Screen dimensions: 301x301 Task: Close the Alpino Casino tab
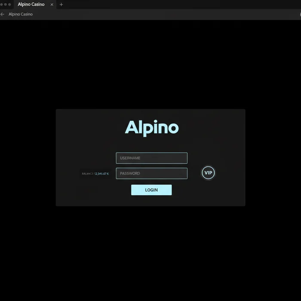(52, 5)
